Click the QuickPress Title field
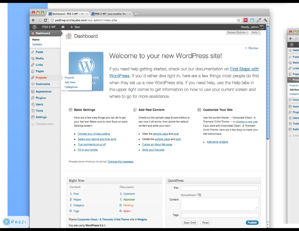This screenshot has height=231, width=299. click(220, 188)
